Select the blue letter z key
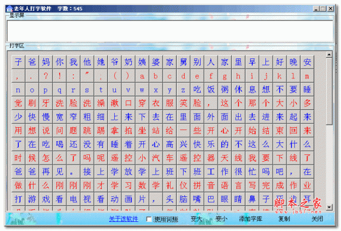 pos(184,90)
